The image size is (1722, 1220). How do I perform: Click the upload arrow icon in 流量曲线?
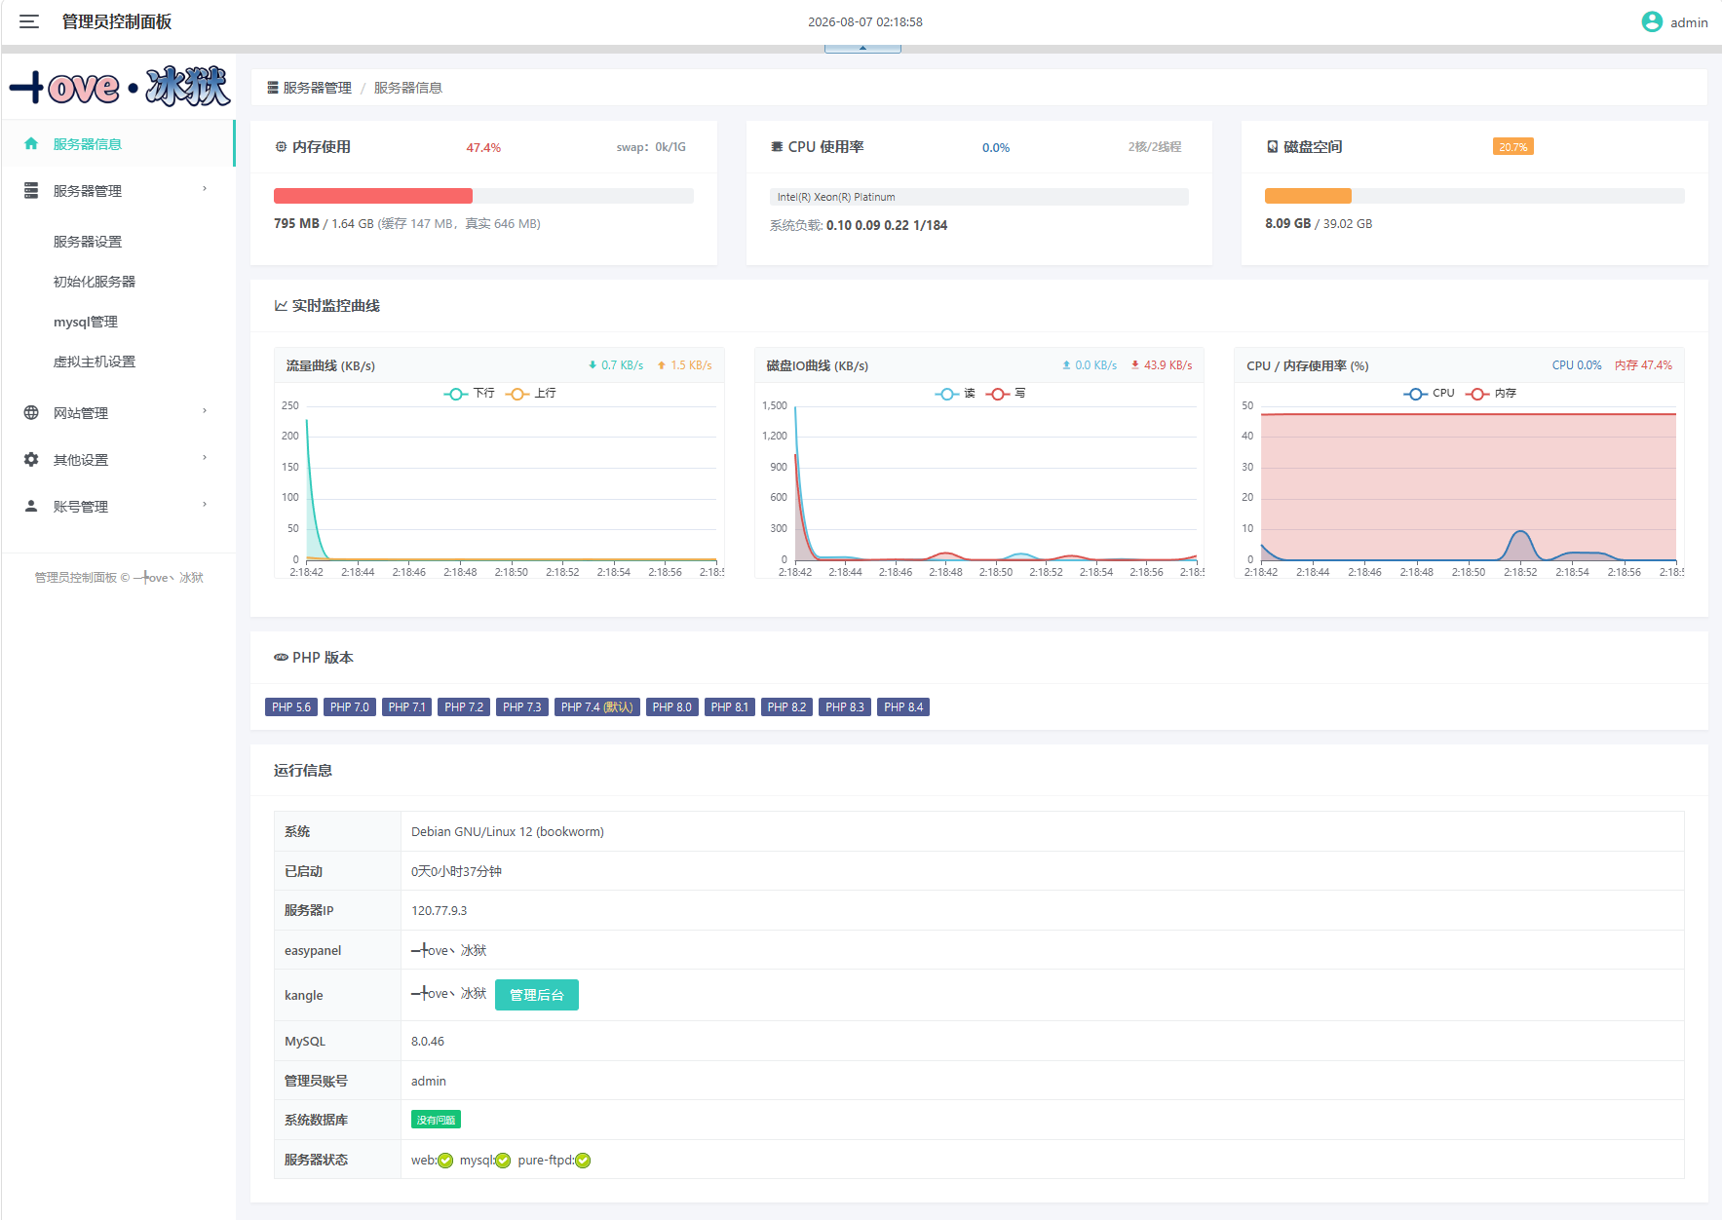click(x=662, y=365)
